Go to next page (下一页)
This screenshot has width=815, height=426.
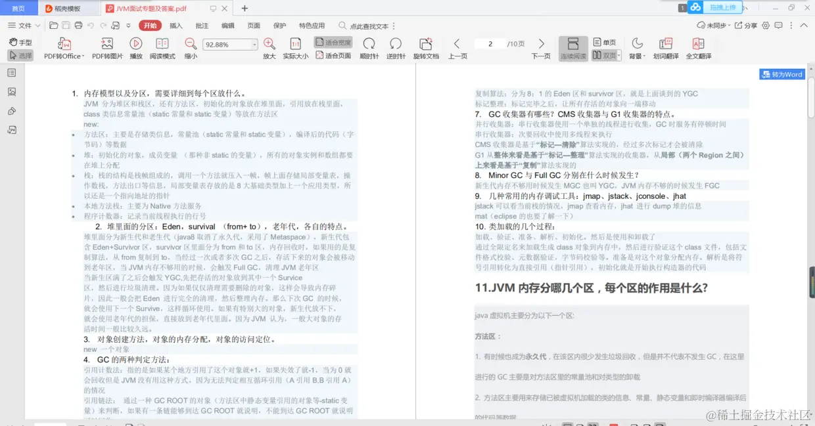(541, 48)
